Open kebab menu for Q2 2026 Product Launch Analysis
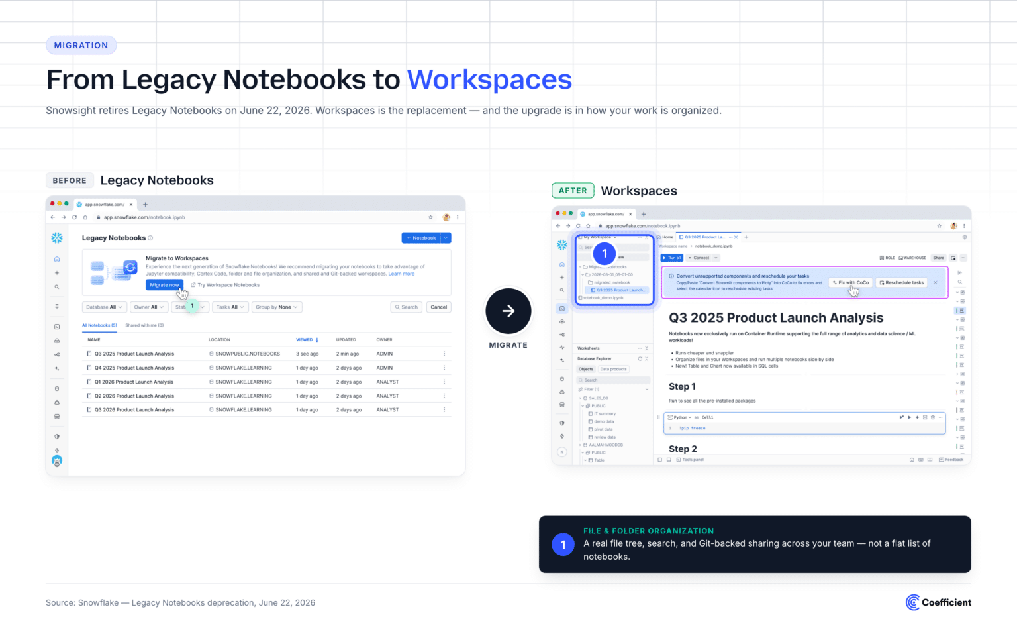The image size is (1017, 636). click(444, 396)
